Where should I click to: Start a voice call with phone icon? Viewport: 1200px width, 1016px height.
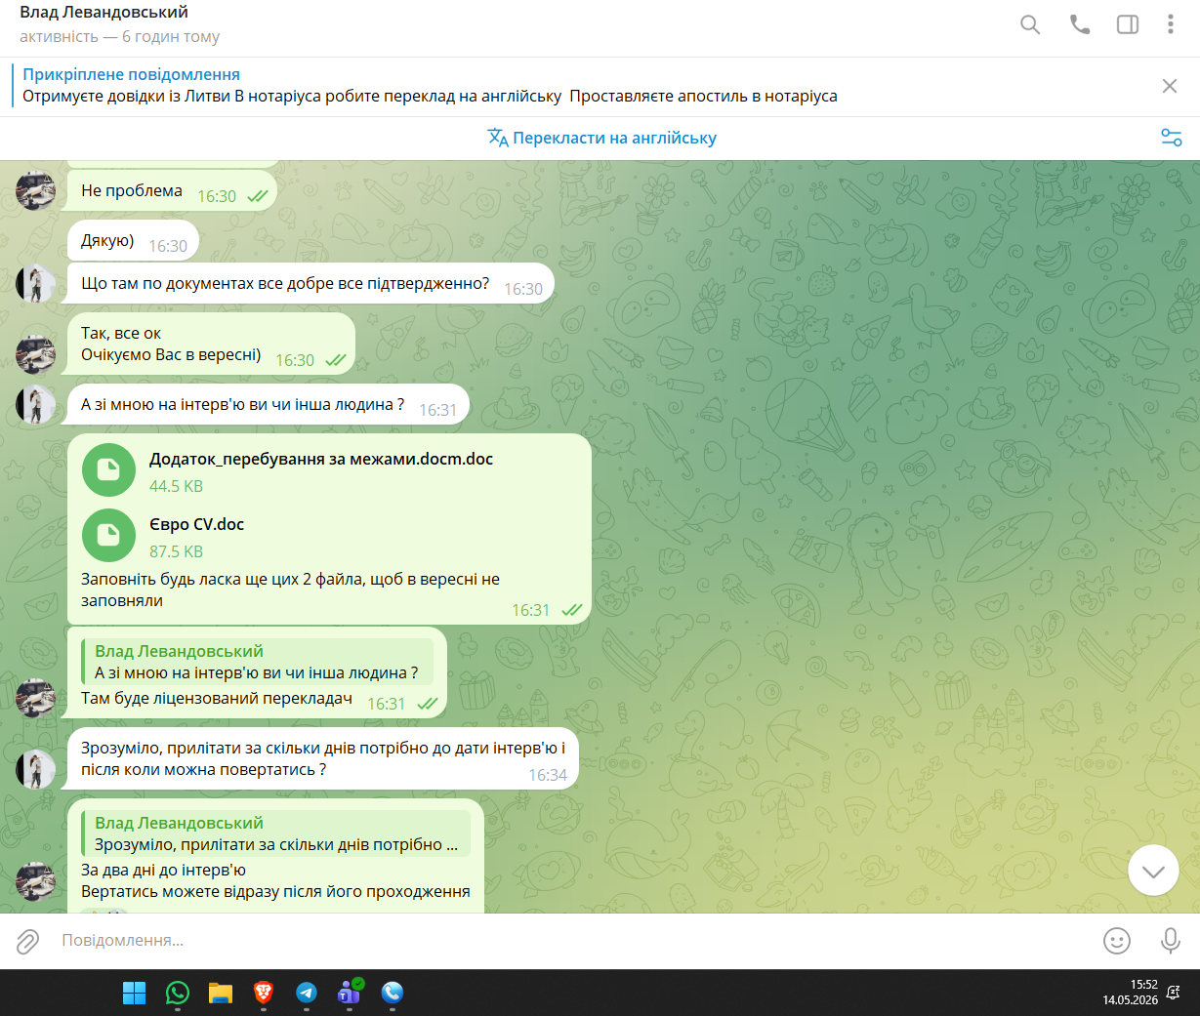(x=1080, y=24)
